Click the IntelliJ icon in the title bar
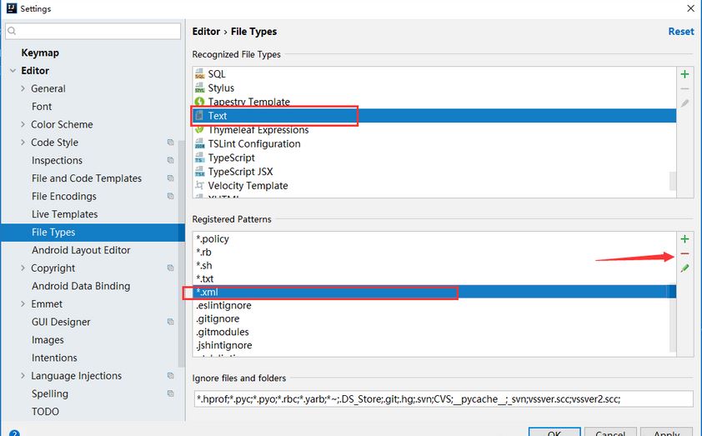Image resolution: width=702 pixels, height=436 pixels. point(12,8)
